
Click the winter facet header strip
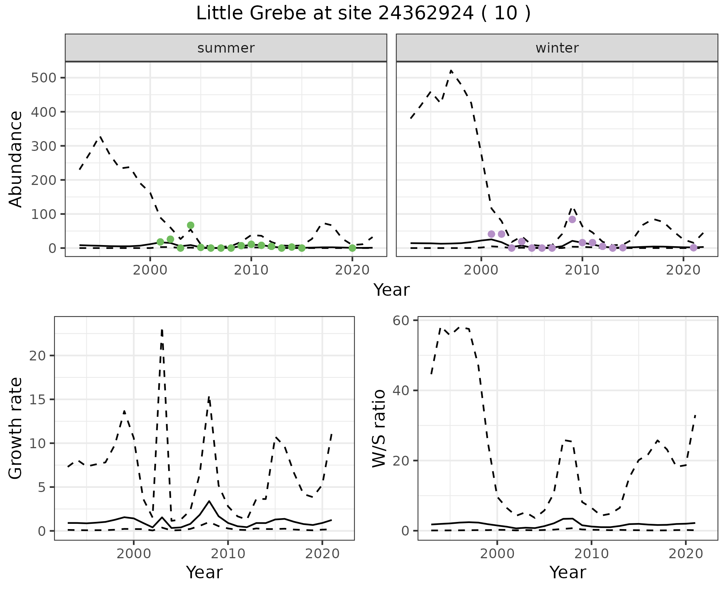pos(557,48)
